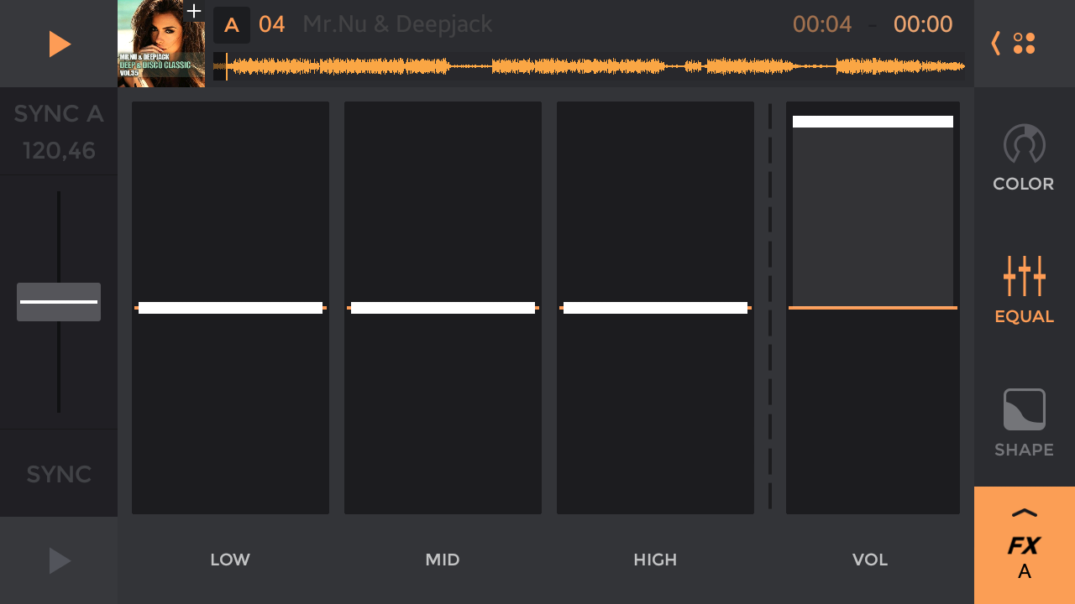
Task: Collapse side panel with left chevron
Action: (x=996, y=44)
